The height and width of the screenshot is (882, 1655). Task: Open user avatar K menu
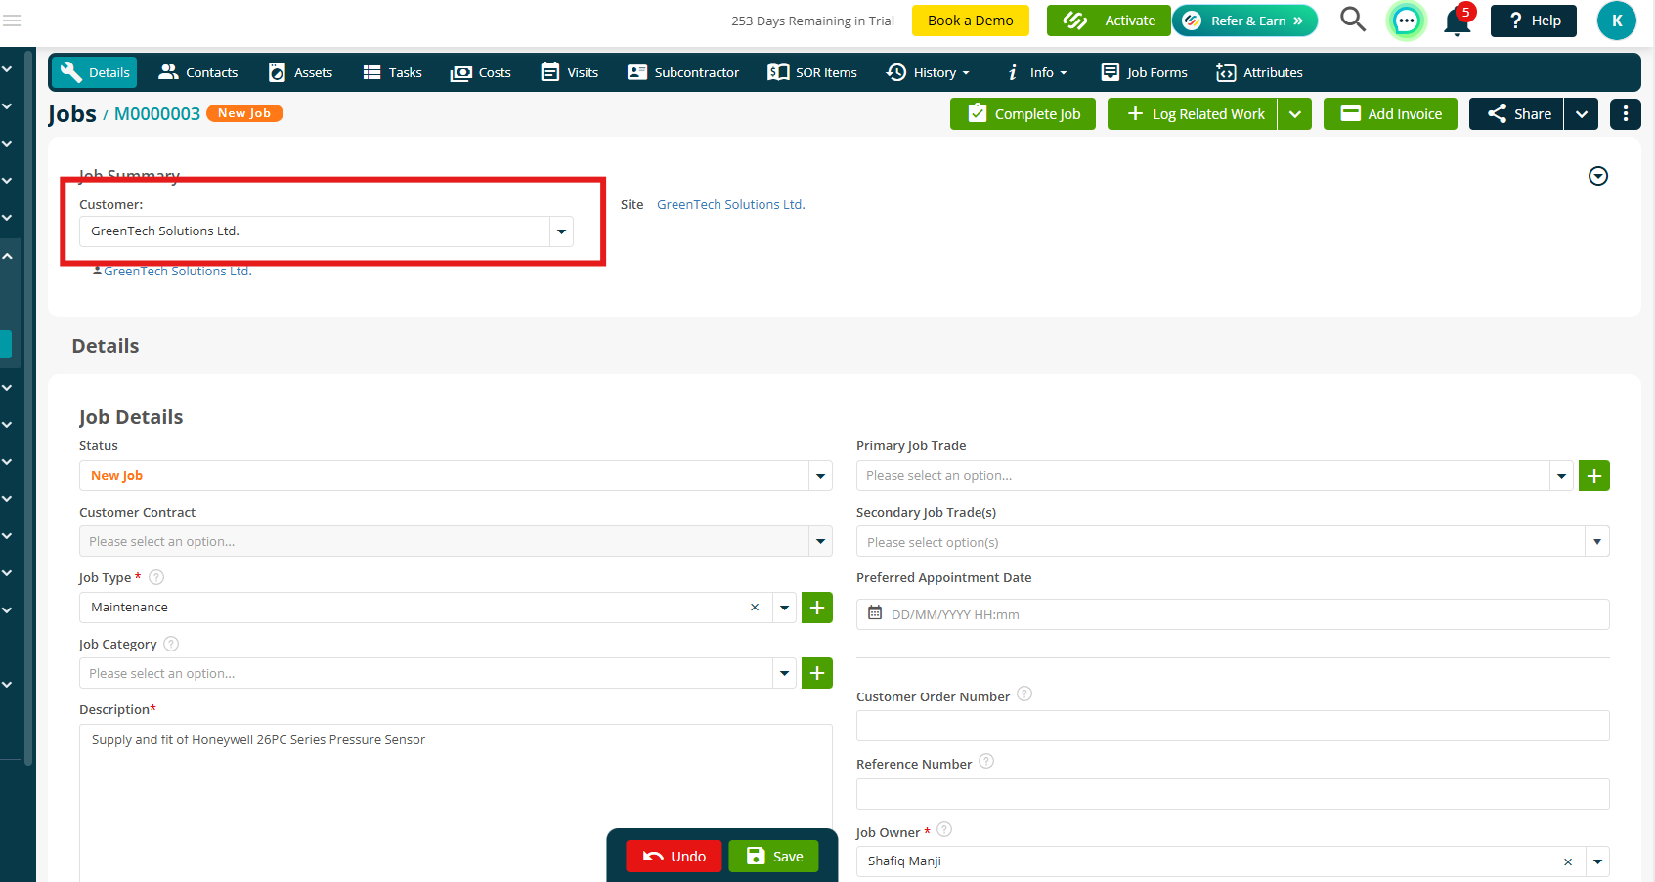tap(1617, 21)
